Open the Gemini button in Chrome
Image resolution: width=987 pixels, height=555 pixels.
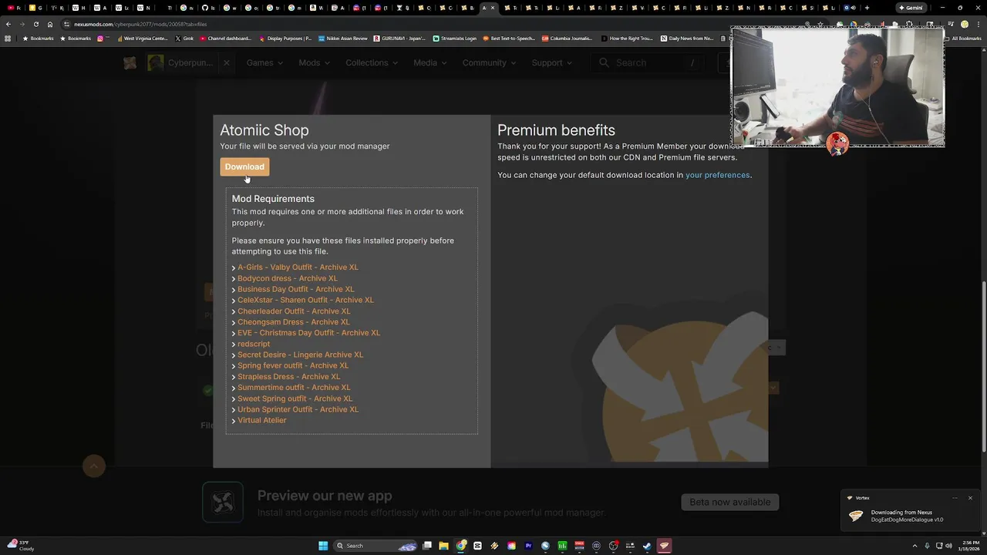click(x=911, y=8)
